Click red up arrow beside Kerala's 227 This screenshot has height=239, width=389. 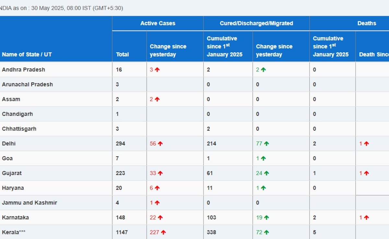coord(163,233)
